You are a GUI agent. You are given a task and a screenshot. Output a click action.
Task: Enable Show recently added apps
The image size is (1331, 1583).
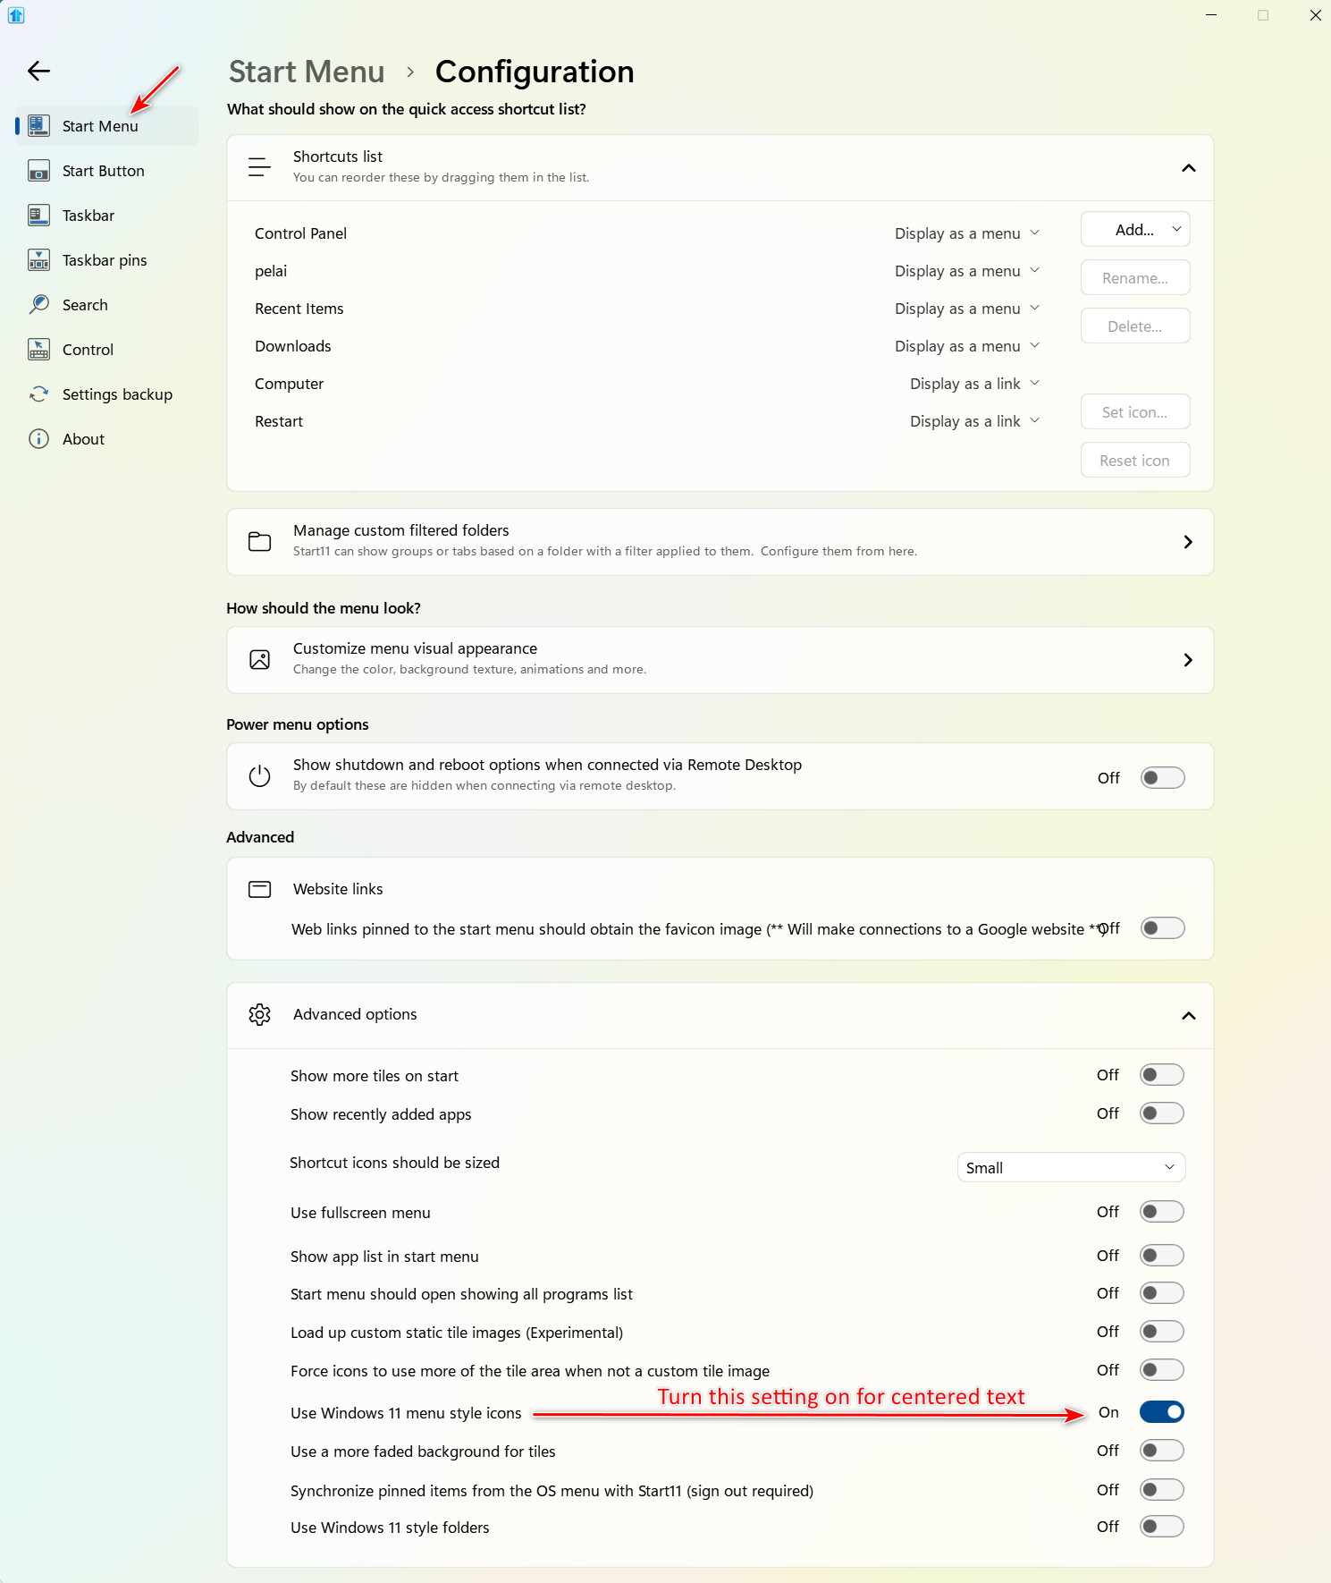(1162, 1113)
